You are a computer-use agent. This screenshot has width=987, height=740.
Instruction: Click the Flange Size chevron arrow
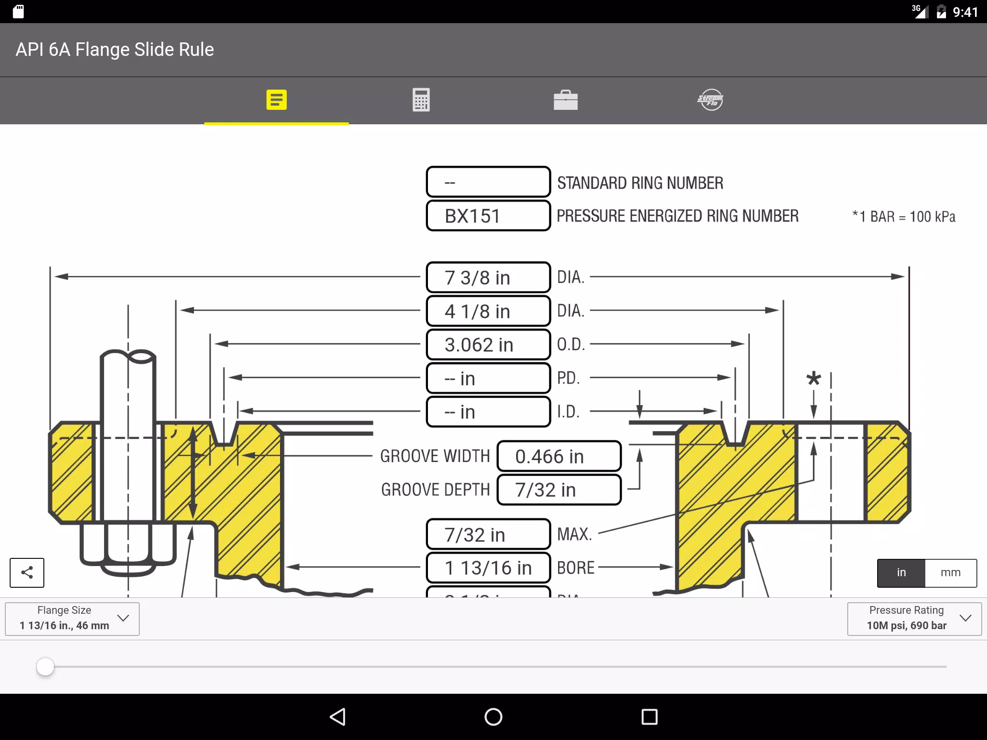pyautogui.click(x=123, y=618)
